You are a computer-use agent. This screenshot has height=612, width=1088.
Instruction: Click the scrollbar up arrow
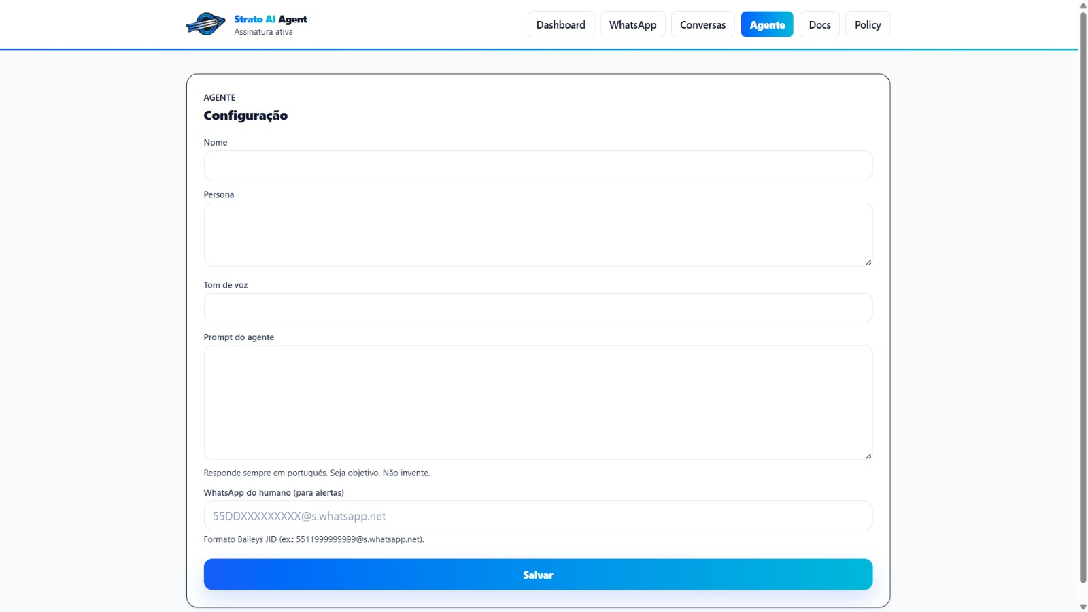[x=1083, y=5]
